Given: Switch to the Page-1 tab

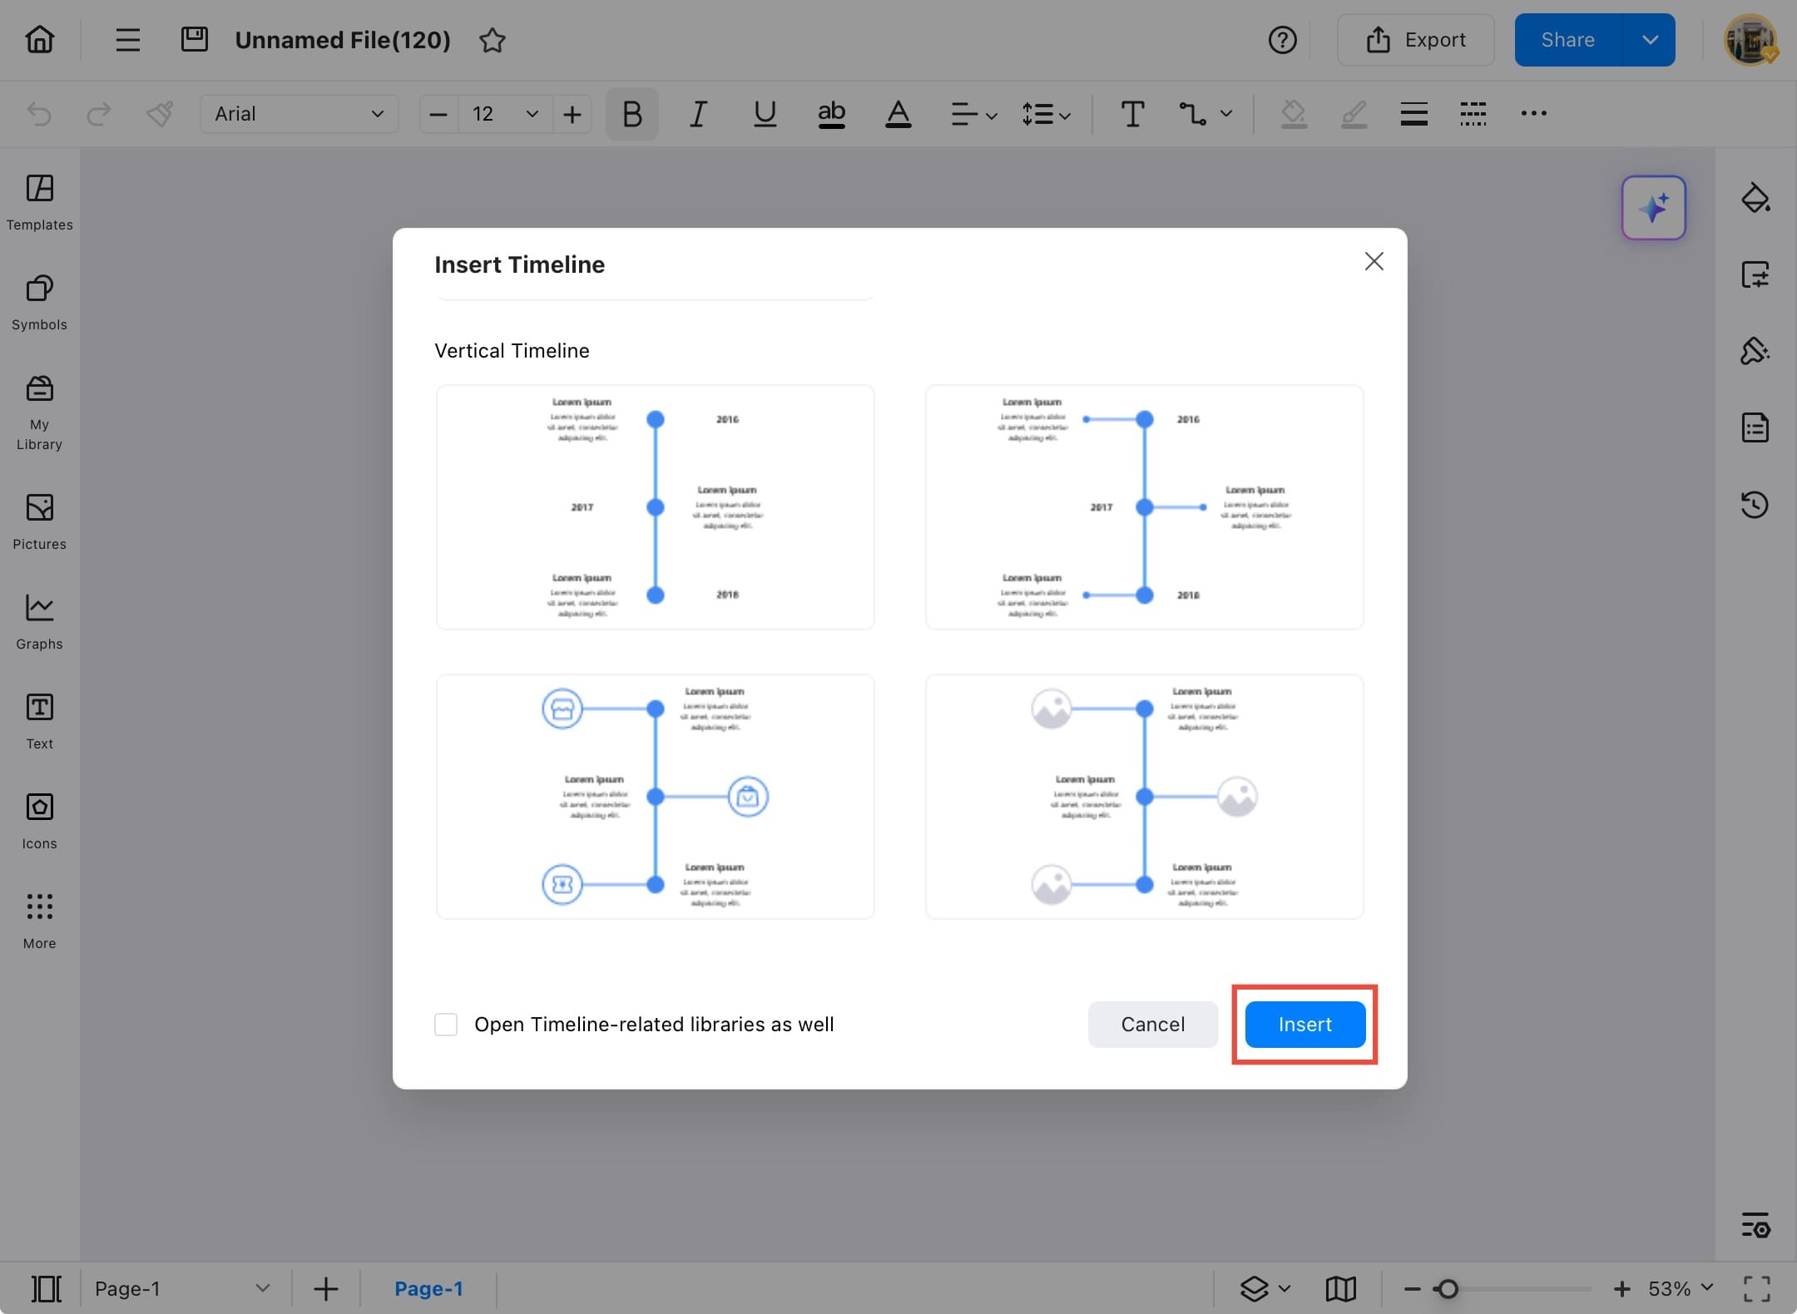Looking at the screenshot, I should click(428, 1288).
